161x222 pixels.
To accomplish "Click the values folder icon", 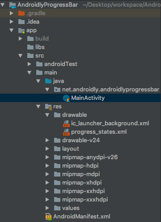I will 57,208.
